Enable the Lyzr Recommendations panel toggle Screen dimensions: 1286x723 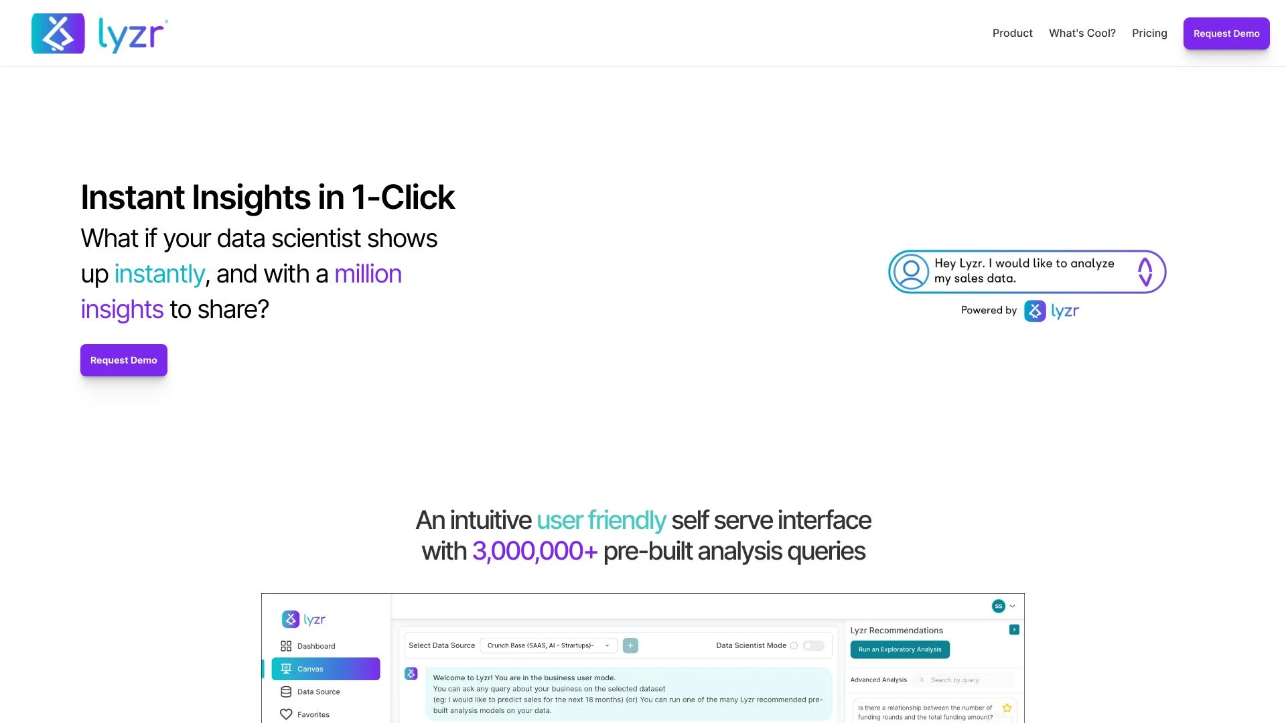1014,629
